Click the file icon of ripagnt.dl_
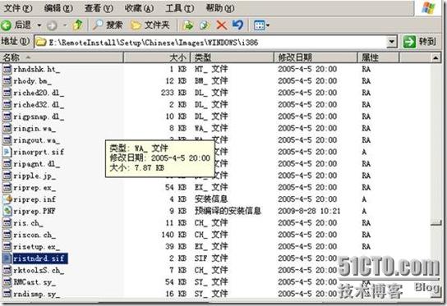The width and height of the screenshot is (447, 306). click(x=7, y=164)
